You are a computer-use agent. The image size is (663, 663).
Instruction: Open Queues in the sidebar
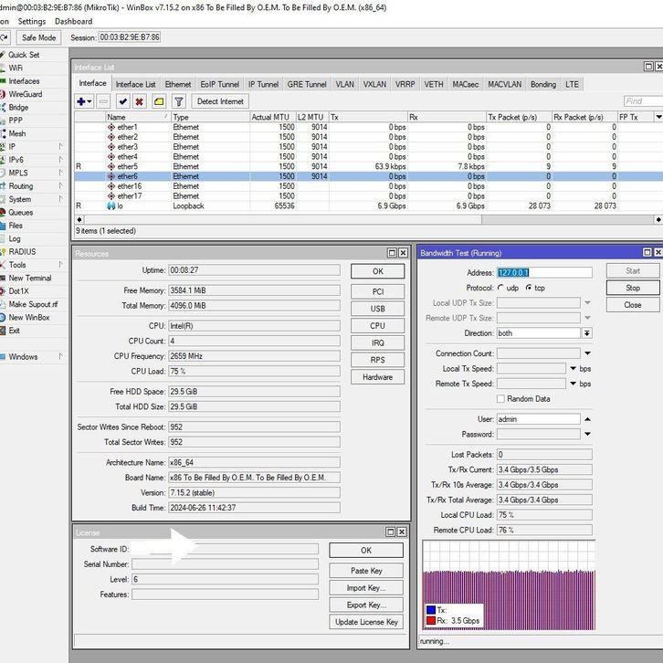coord(20,212)
